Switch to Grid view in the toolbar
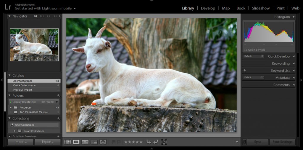The image size is (303, 150). tap(67, 142)
